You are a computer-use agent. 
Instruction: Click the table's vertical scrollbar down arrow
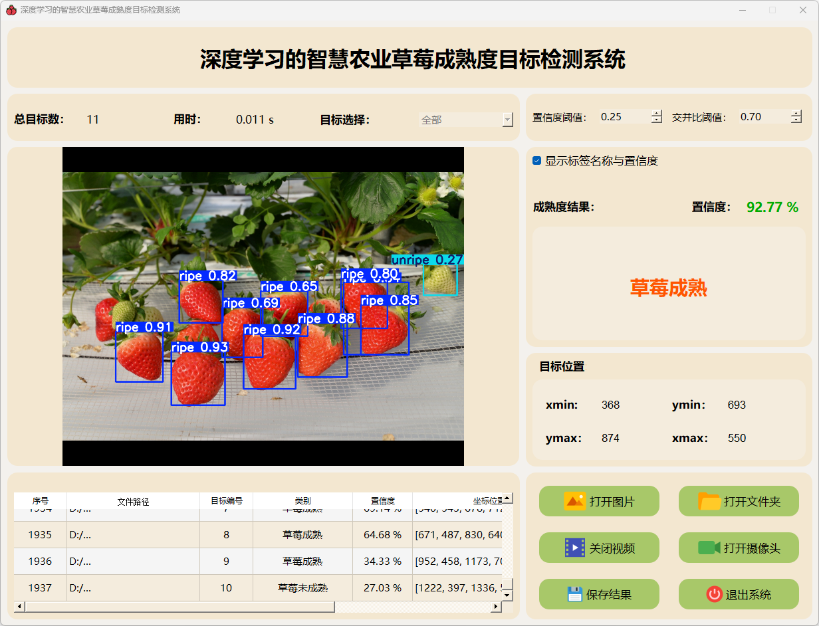coord(507,595)
